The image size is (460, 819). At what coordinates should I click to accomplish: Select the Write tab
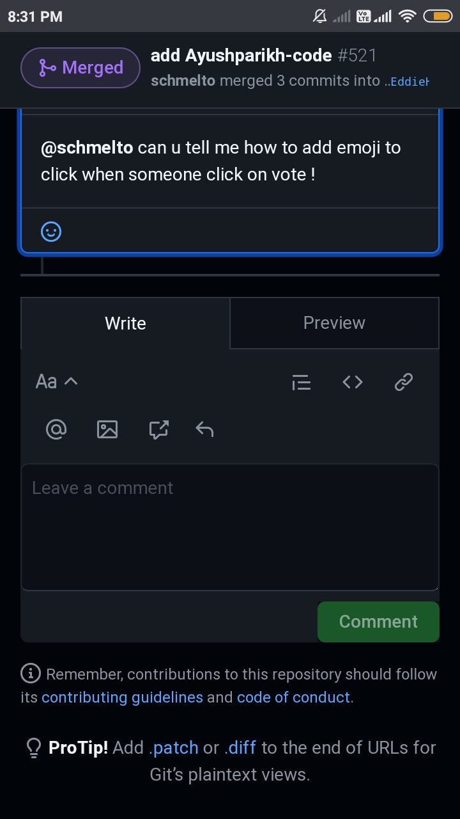point(125,323)
